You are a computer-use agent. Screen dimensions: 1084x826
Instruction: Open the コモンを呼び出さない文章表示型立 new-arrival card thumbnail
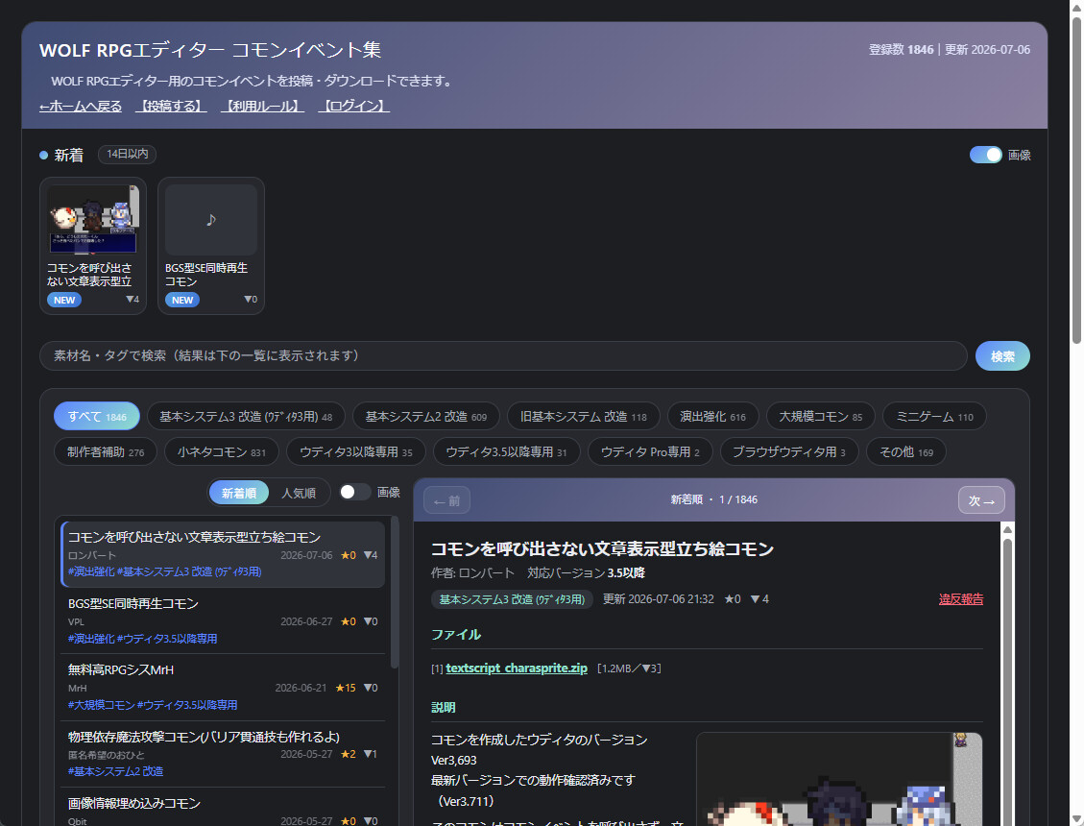click(x=92, y=220)
